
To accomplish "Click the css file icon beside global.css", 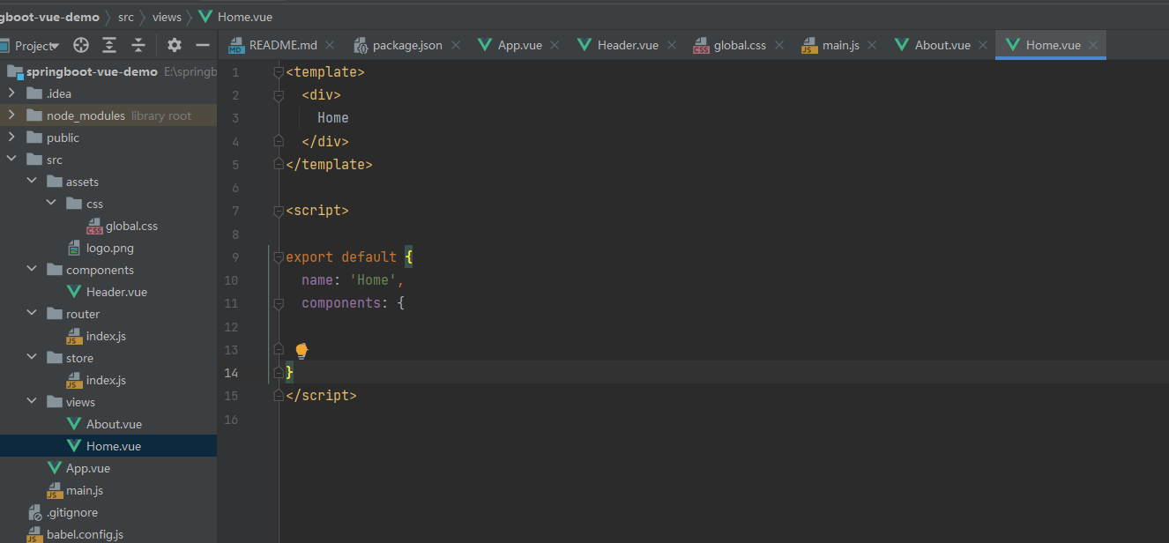I will coord(95,226).
